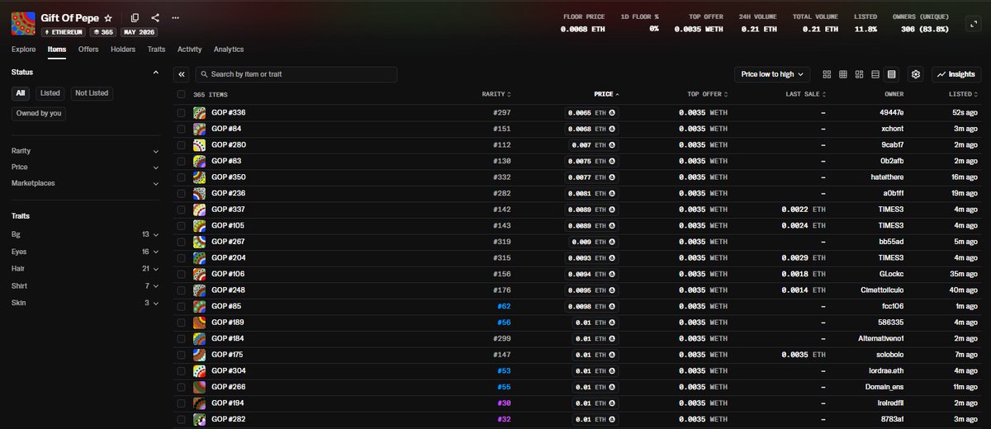Select the All status filter
The width and height of the screenshot is (991, 429).
click(x=21, y=93)
